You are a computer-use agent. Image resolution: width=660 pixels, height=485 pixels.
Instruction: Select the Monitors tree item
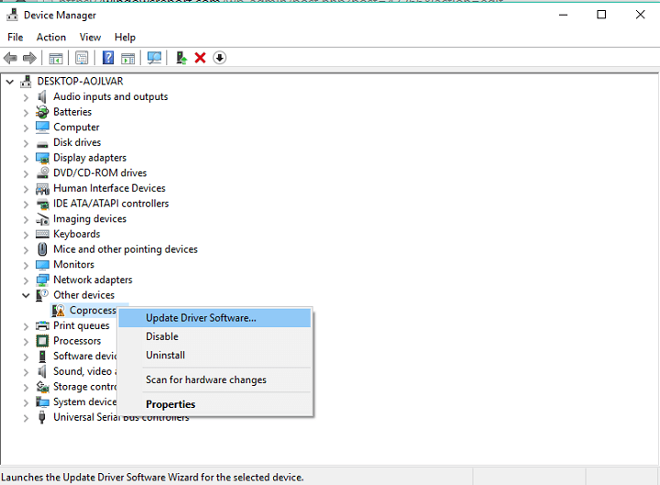point(73,264)
